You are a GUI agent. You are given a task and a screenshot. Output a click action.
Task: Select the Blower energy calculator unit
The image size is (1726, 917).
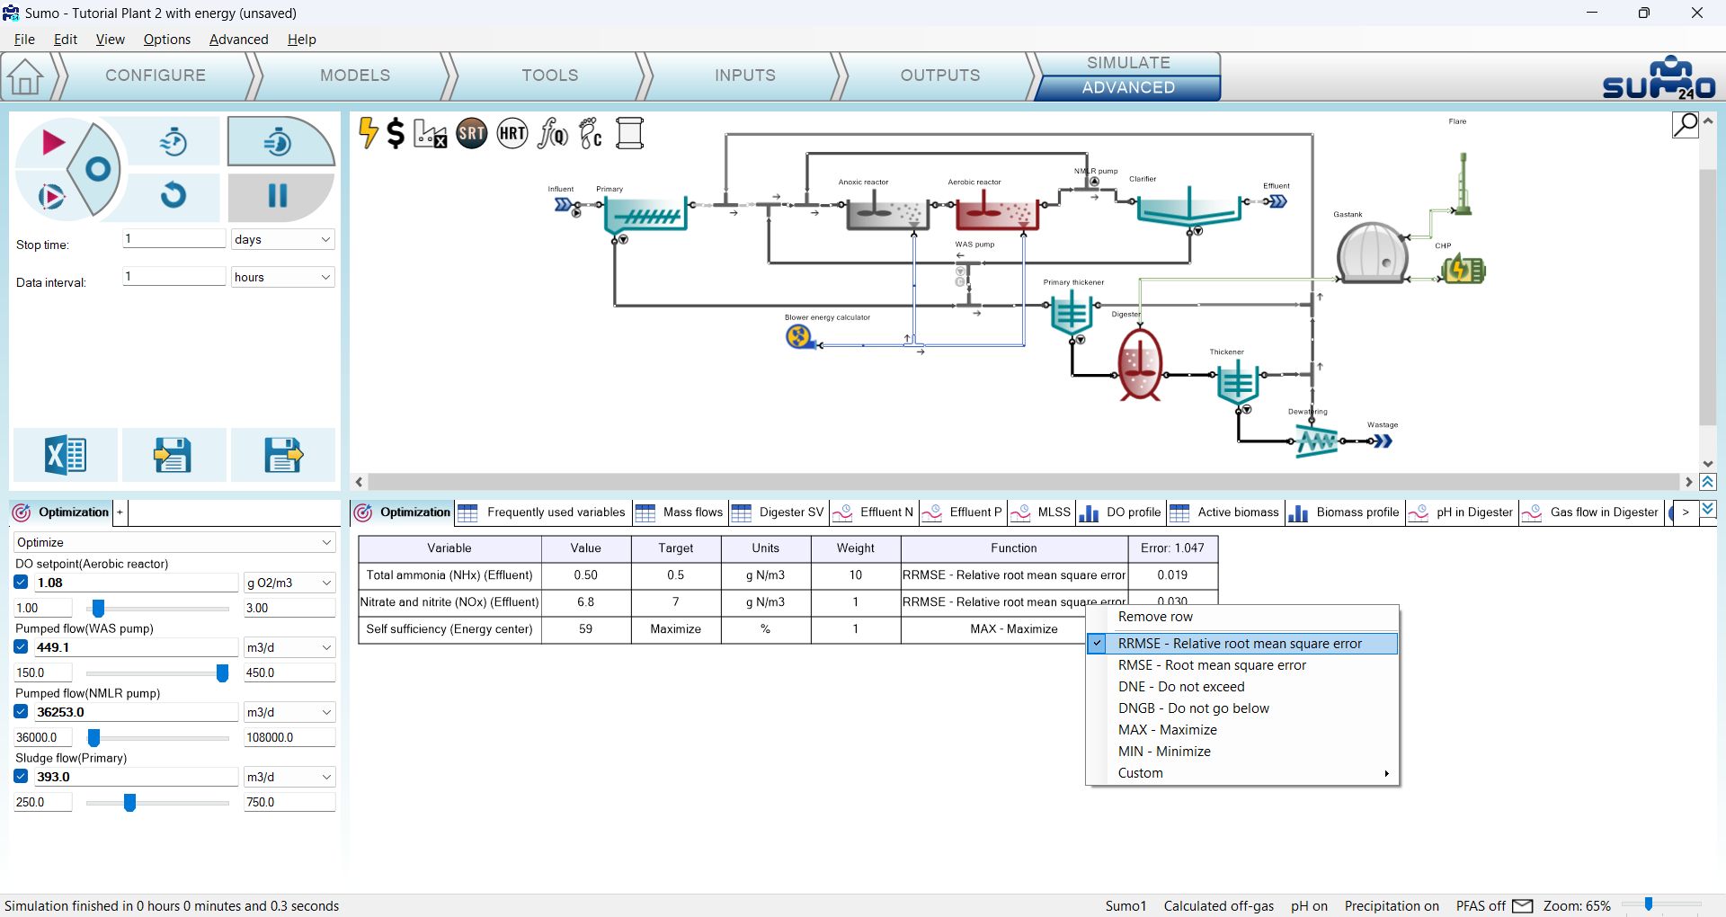[799, 337]
